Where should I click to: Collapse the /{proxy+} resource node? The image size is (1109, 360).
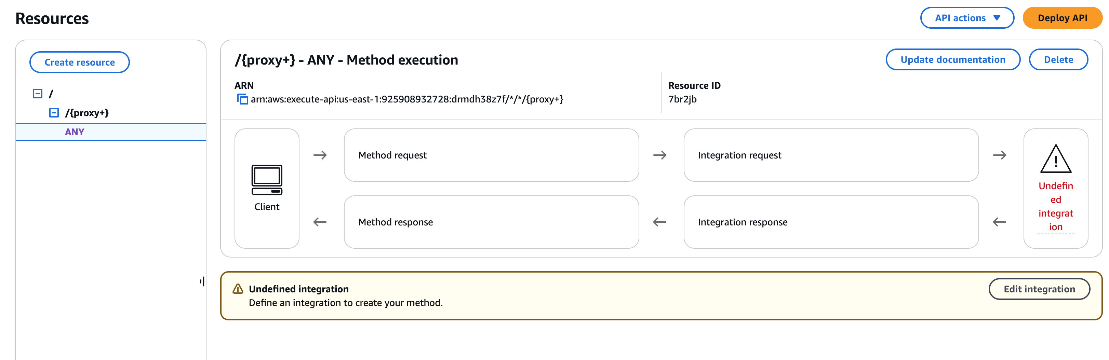tap(54, 113)
